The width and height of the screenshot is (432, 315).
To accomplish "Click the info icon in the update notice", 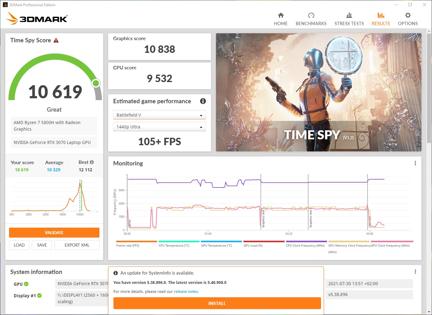I will [x=116, y=273].
